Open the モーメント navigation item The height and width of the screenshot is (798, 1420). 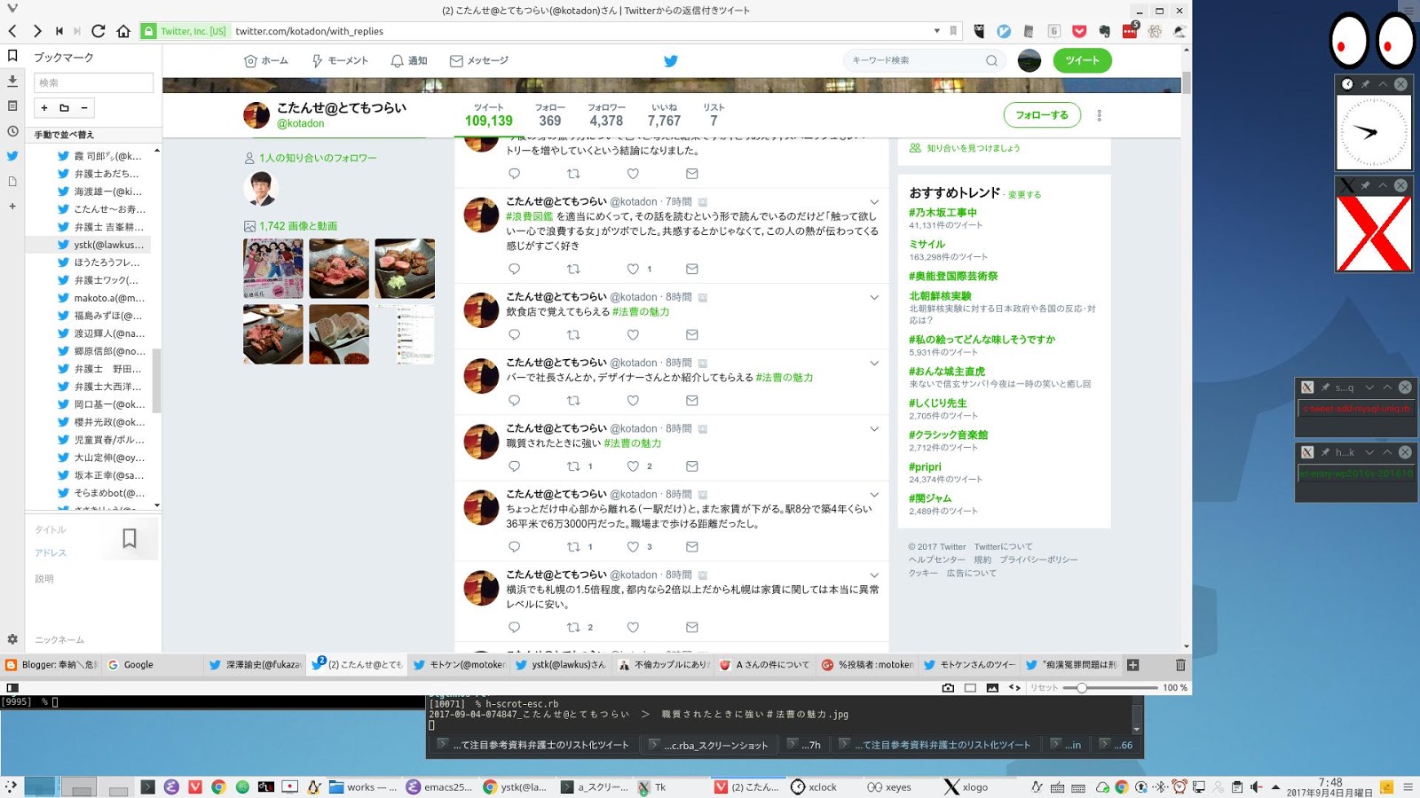pyautogui.click(x=340, y=60)
